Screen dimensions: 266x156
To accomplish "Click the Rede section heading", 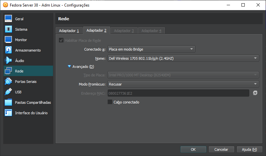I will (x=63, y=19).
